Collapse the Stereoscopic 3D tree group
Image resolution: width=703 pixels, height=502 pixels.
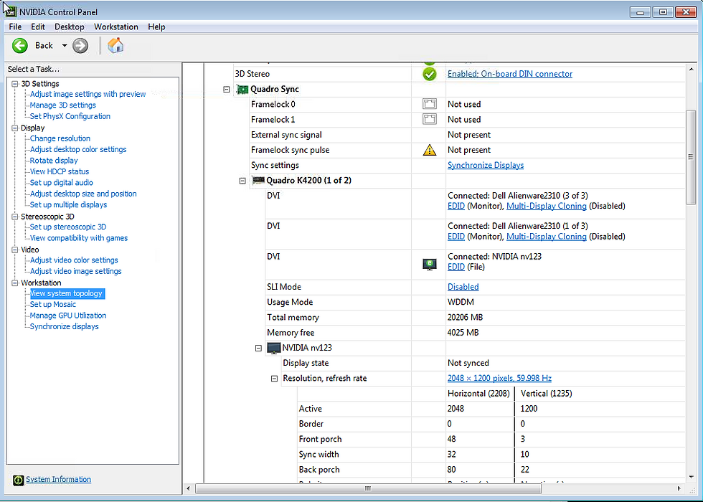click(x=15, y=217)
